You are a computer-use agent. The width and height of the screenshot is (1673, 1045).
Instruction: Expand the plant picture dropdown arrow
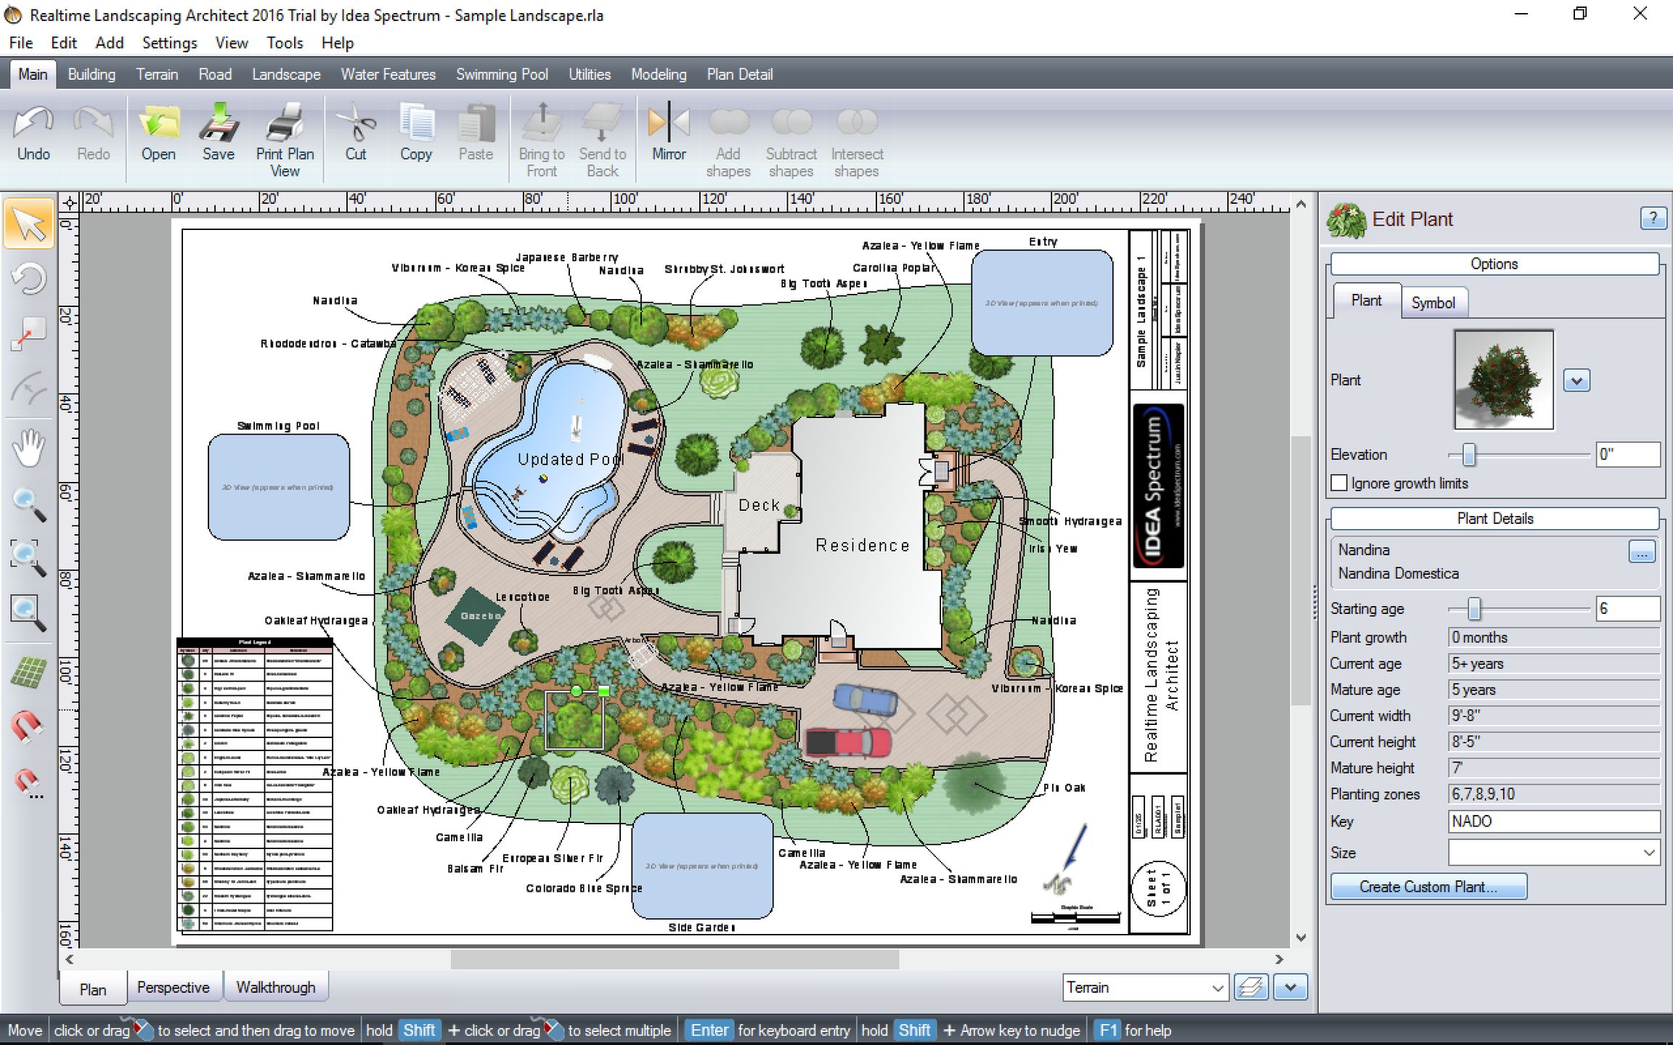(x=1576, y=380)
